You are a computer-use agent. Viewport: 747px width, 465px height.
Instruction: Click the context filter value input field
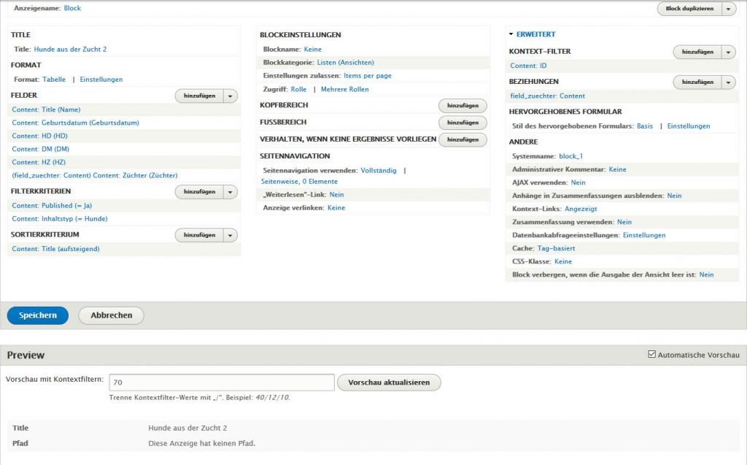pyautogui.click(x=221, y=383)
